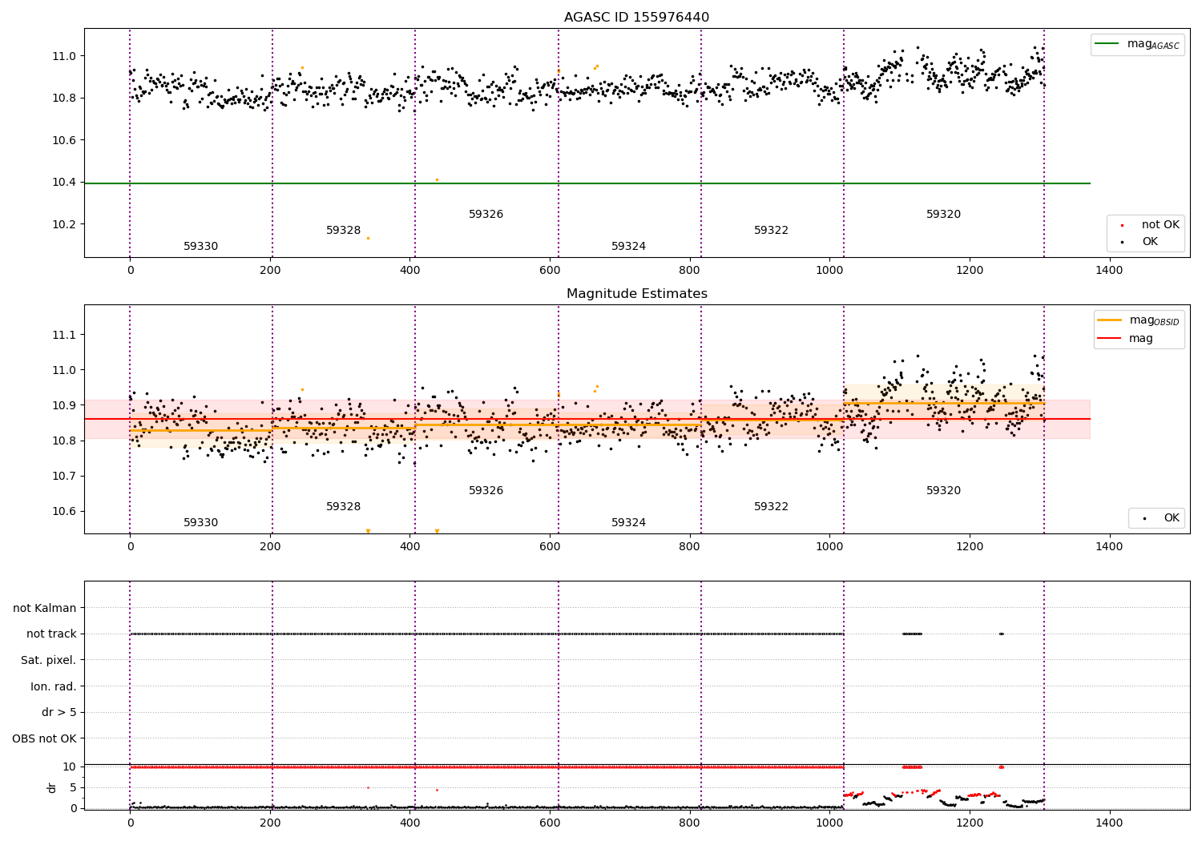The width and height of the screenshot is (1202, 841).
Task: Select the orange mag OBSID legend entry
Action: tap(1139, 320)
